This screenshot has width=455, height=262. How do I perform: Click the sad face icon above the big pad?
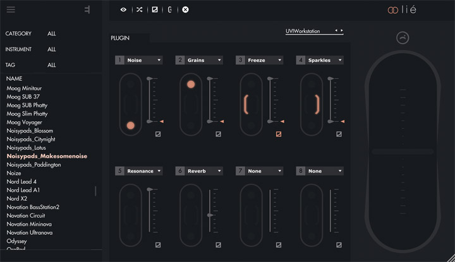point(402,38)
